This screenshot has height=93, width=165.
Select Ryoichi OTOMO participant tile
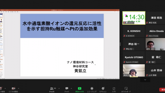pos(134,57)
